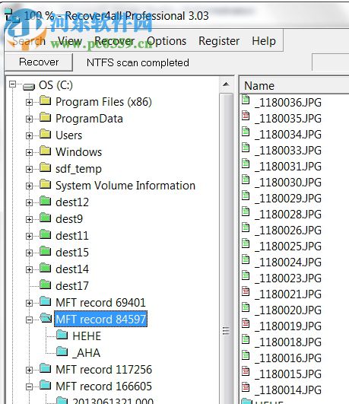
Task: Click the red file icon of _1180035.JPG
Action: click(x=246, y=116)
